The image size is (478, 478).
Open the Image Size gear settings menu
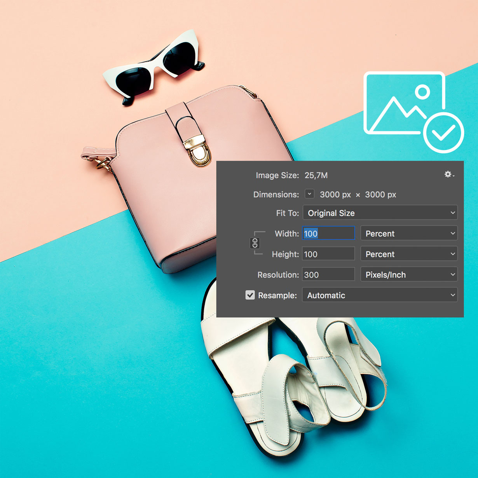coord(449,174)
